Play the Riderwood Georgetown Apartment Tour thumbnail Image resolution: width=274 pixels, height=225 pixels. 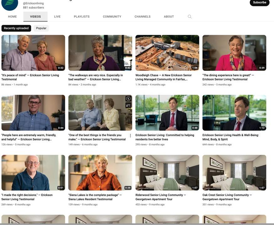click(x=167, y=173)
